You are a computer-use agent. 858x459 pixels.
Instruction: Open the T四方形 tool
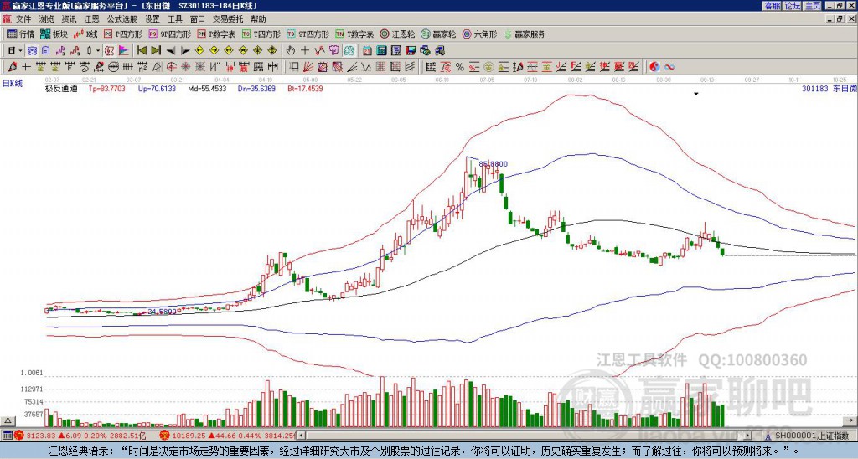pos(261,34)
